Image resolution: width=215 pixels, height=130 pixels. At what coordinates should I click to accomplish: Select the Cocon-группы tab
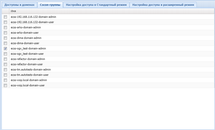point(50,5)
